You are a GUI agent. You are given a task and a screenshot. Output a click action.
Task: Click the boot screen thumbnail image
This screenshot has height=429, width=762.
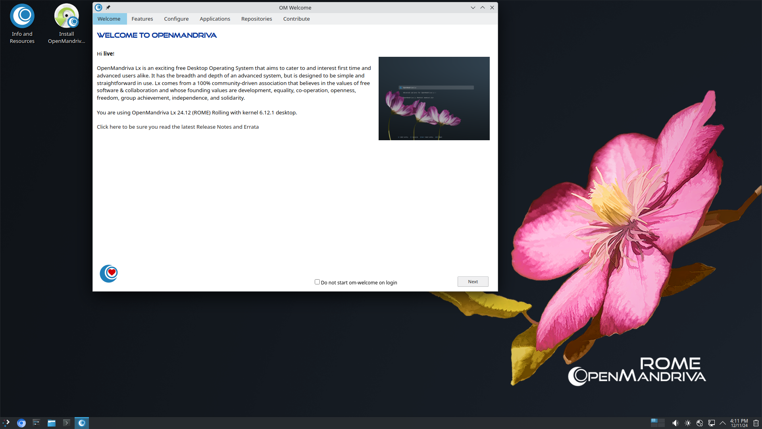tap(434, 99)
